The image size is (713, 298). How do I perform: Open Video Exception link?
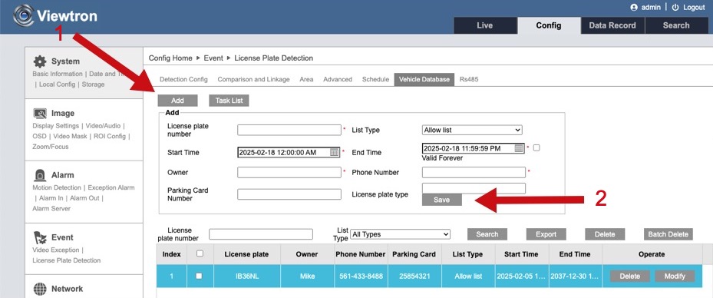tap(56, 250)
